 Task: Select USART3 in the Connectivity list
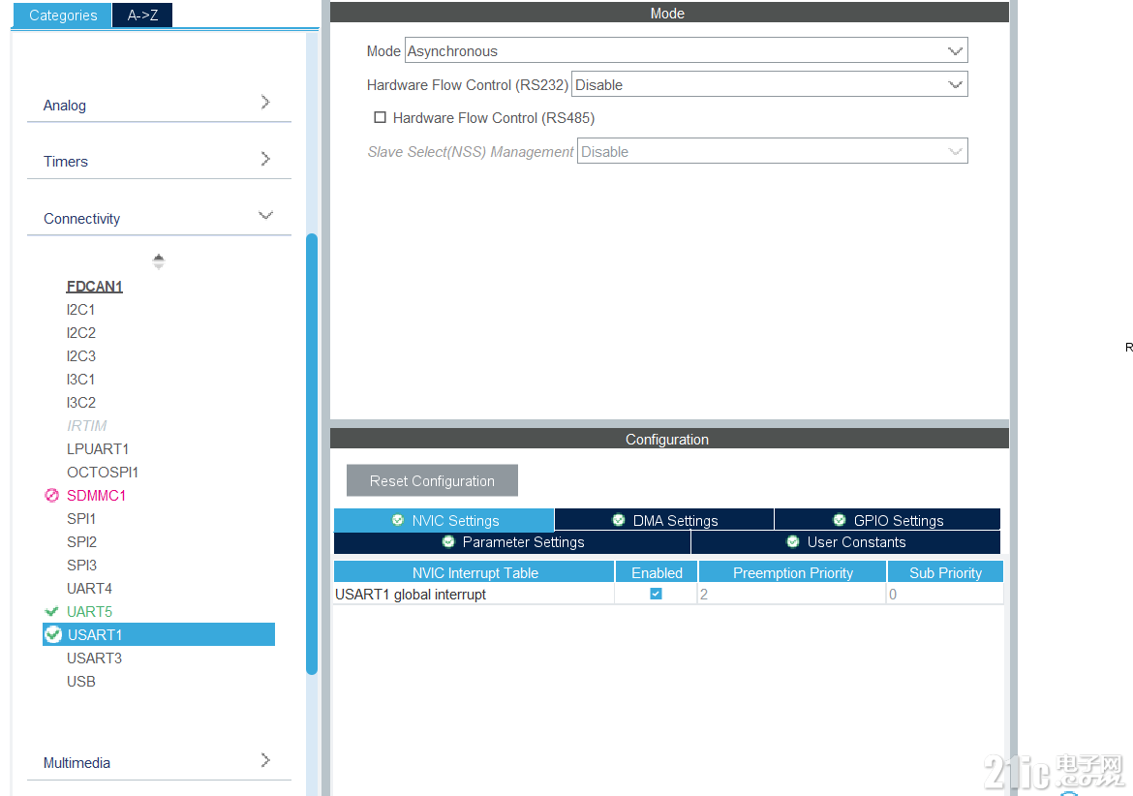point(94,658)
